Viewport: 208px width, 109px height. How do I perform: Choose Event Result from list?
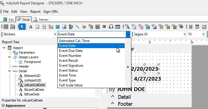point(91,61)
